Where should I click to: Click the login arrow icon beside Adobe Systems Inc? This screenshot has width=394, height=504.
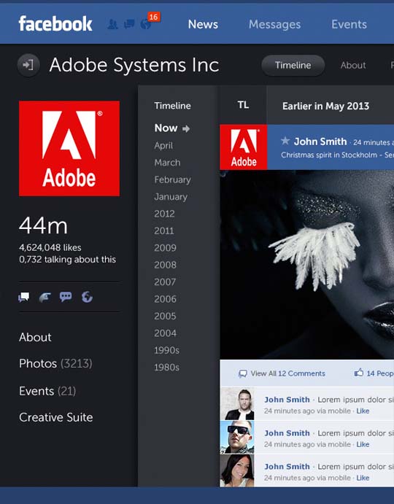[x=28, y=65]
